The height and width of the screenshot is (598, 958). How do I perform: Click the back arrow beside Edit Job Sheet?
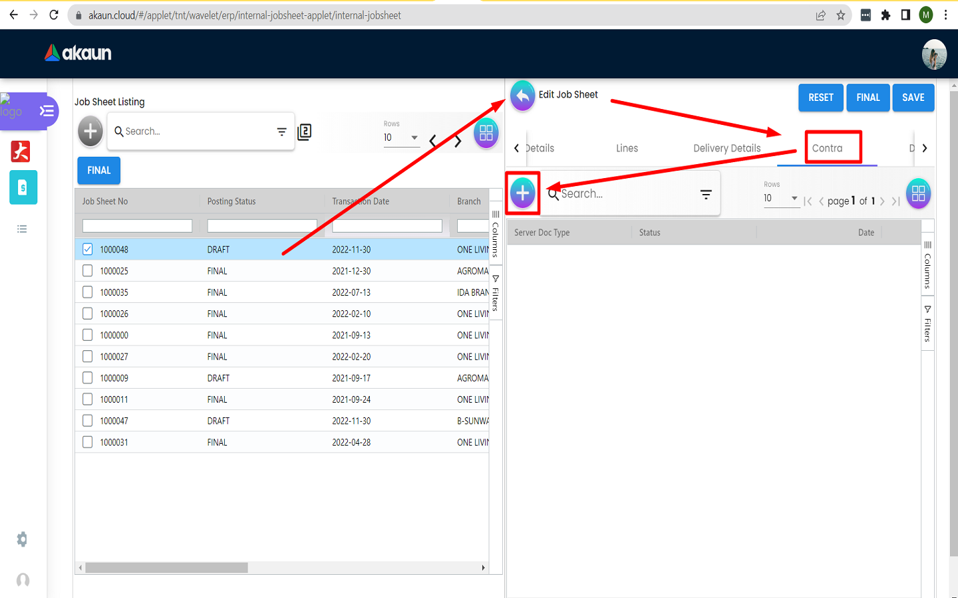[523, 96]
